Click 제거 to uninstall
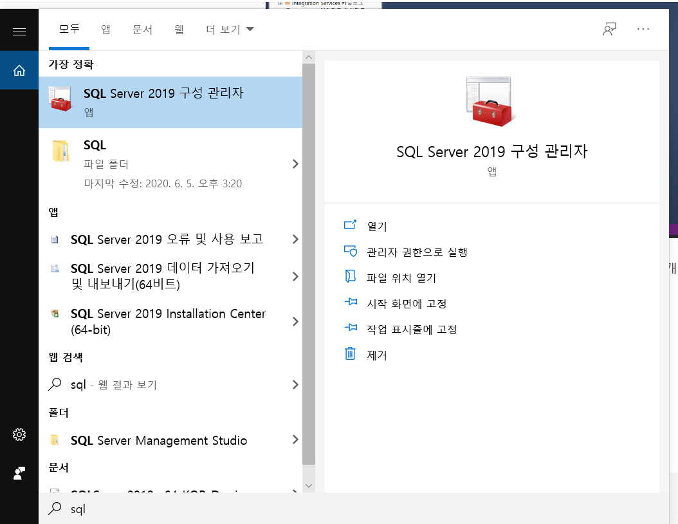Screen dimensions: 678x524 376,355
